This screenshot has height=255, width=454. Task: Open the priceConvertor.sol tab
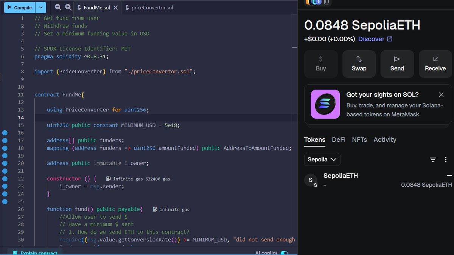(x=152, y=8)
